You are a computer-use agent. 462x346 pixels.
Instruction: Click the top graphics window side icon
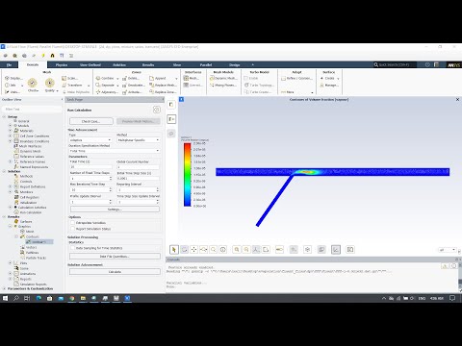point(171,105)
